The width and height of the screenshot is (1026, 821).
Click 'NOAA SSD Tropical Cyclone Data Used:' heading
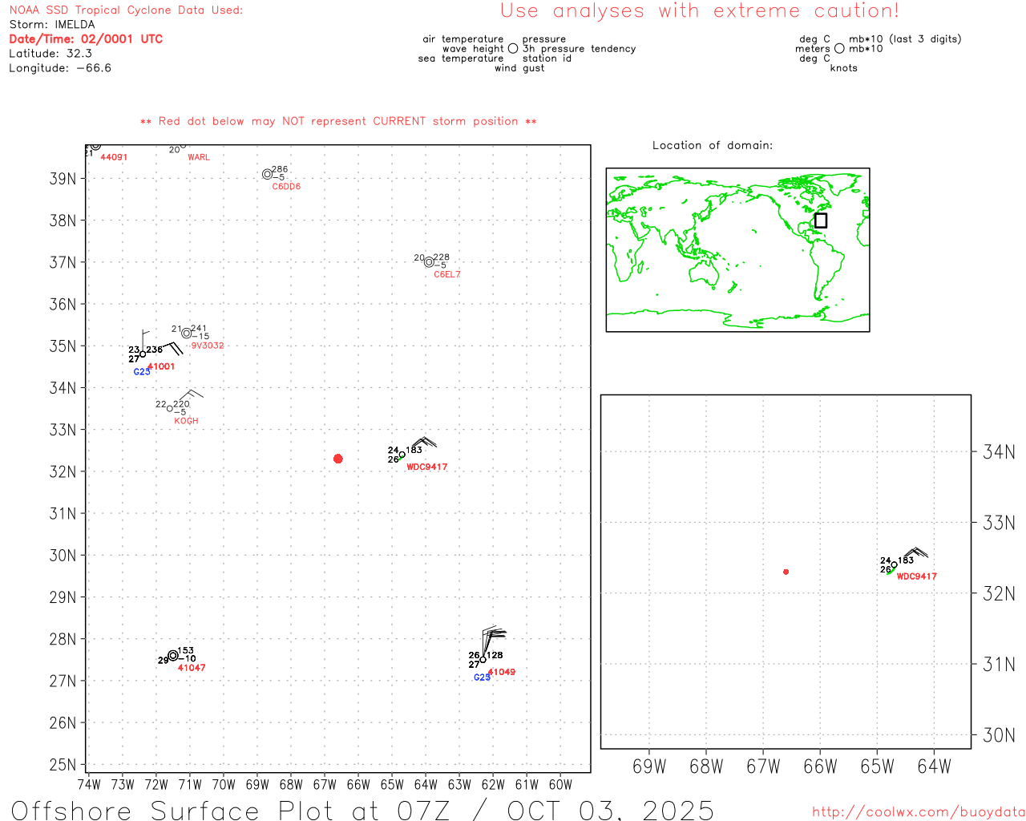[x=126, y=10]
